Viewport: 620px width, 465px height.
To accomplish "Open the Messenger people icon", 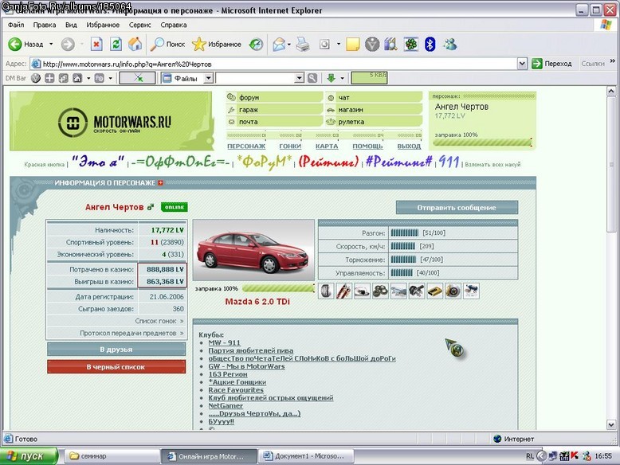I will click(450, 45).
